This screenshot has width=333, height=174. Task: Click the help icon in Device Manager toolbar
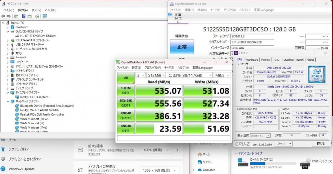click(x=24, y=16)
